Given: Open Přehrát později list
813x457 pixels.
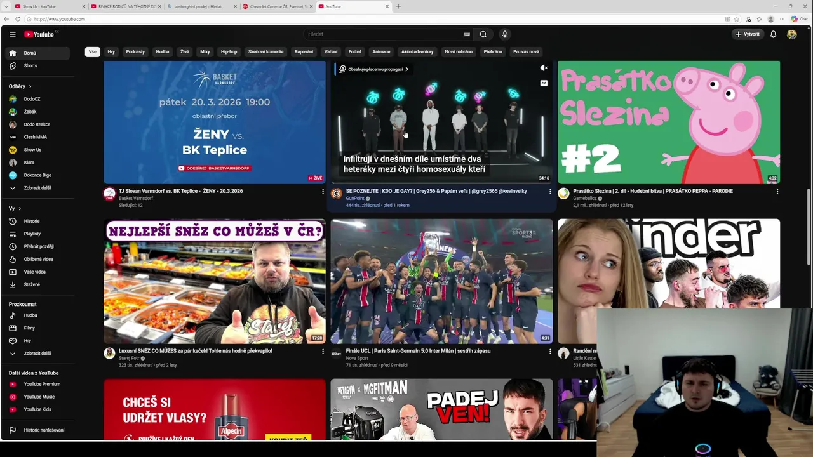Looking at the screenshot, I should point(38,246).
